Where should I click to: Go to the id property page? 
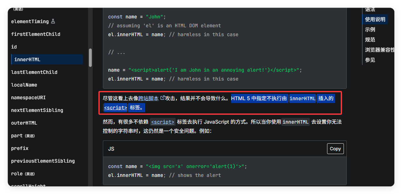[14, 47]
